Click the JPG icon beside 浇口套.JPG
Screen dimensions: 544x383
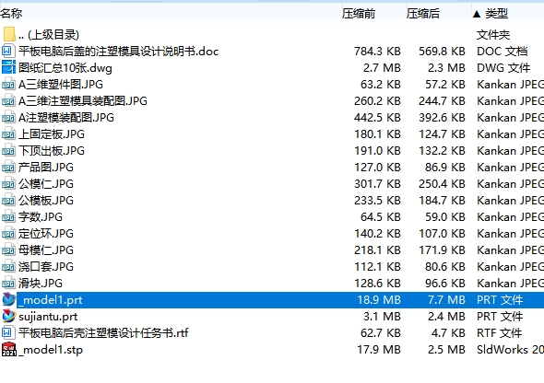pyautogui.click(x=8, y=267)
